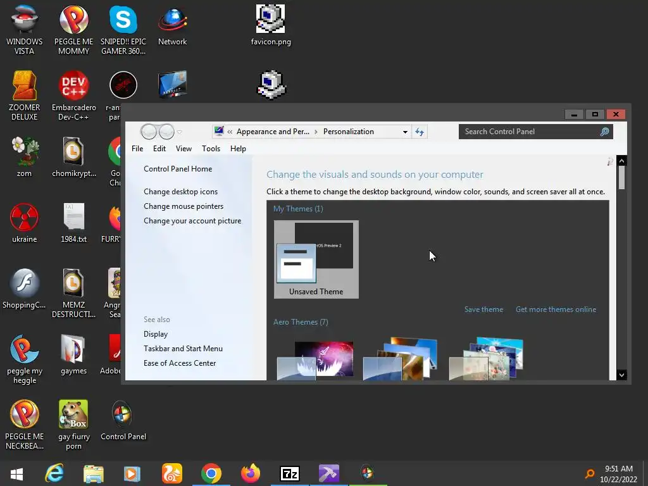The height and width of the screenshot is (486, 648).
Task: Open PEGGLE ME MOMMY desktop shortcut
Action: (73, 30)
